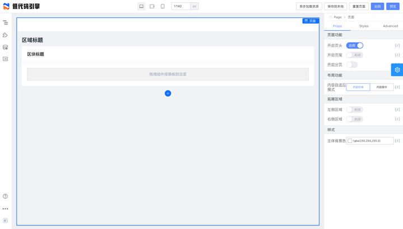This screenshot has width=403, height=229.
Task: Open the data source panel icon
Action: 5,47
